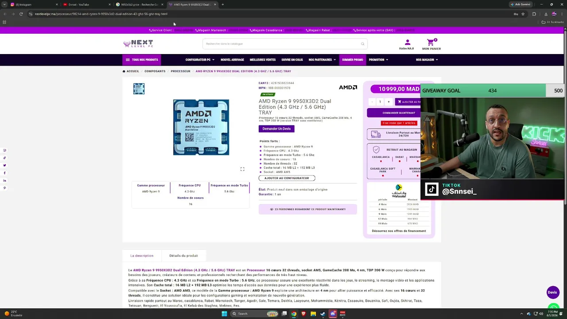The height and width of the screenshot is (319, 567).
Task: Open the Summer Promo menu item
Action: click(353, 60)
